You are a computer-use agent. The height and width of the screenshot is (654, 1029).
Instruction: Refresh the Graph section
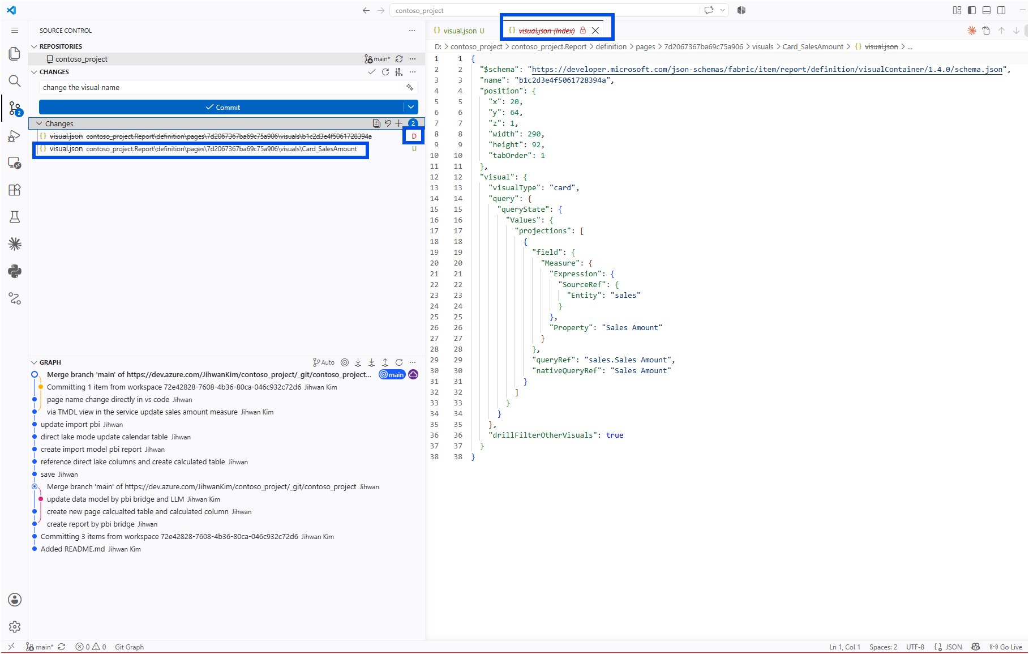[x=399, y=362]
